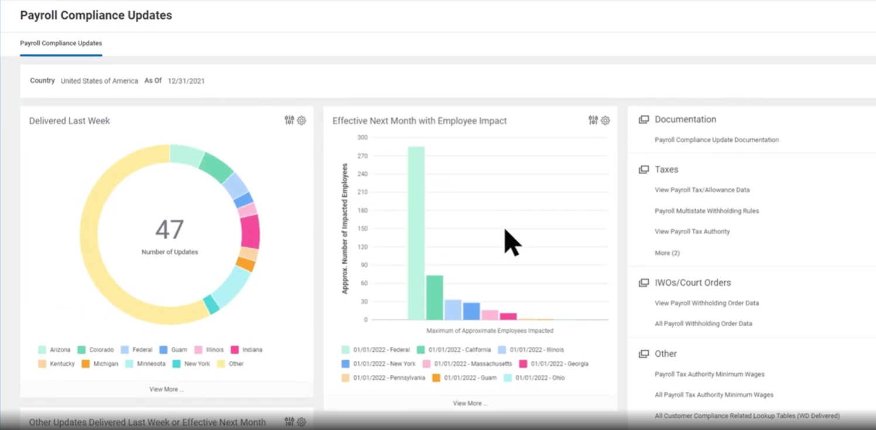Click the yellow Other legend swatch
The image size is (876, 430).
[x=221, y=364]
